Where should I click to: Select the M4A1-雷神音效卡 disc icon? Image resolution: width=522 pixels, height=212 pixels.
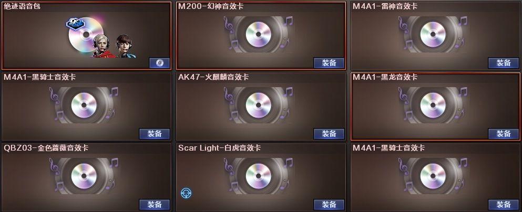[433, 35]
